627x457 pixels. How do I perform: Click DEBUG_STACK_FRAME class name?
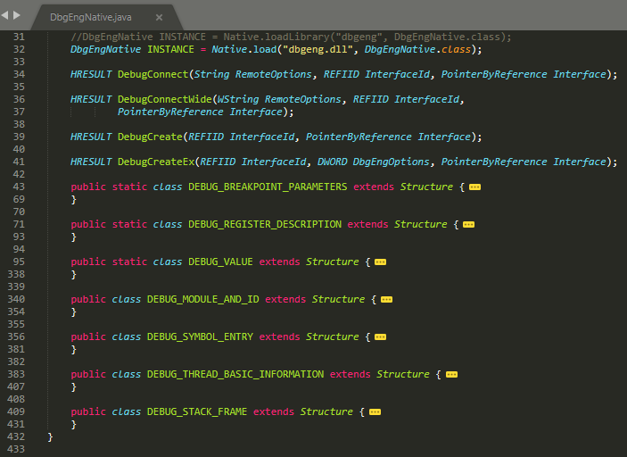(x=197, y=411)
